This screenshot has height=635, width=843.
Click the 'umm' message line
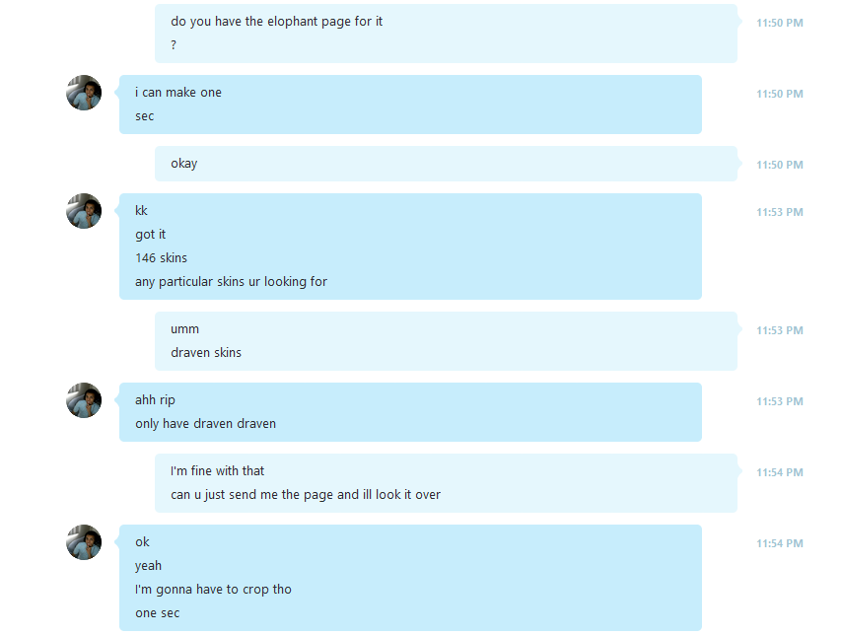pos(185,329)
